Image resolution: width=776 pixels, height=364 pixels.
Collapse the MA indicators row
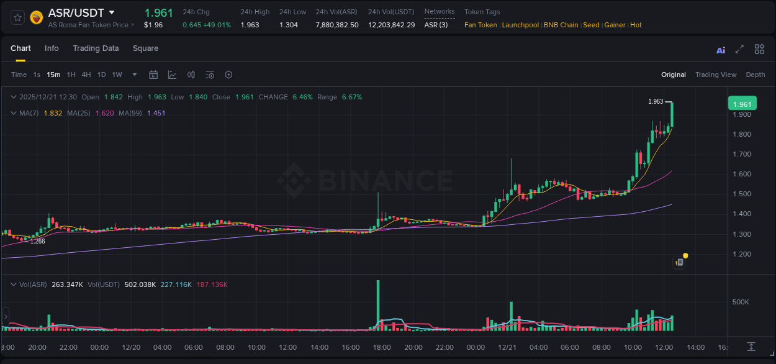(x=13, y=113)
